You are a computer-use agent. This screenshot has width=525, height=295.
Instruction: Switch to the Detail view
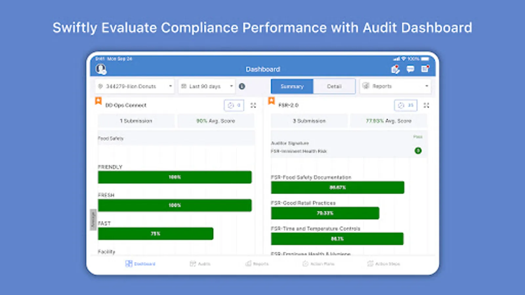point(334,86)
